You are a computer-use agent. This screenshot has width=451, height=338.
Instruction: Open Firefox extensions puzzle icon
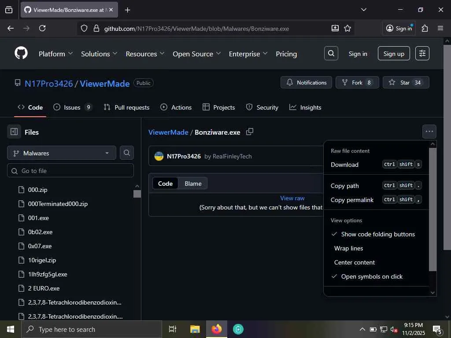coord(425,29)
